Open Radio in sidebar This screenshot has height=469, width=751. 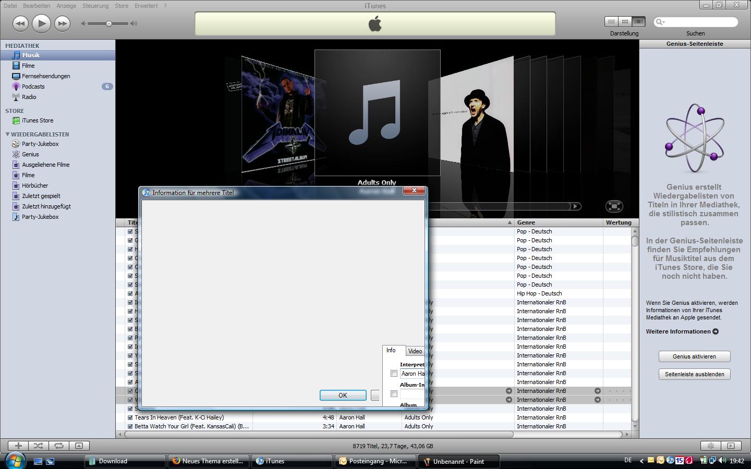[x=29, y=97]
